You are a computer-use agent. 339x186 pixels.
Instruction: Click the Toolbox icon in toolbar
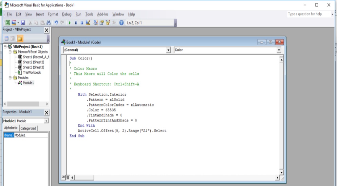114,23
